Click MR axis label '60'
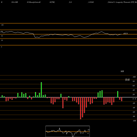137x137 pixels. tap(133, 86)
